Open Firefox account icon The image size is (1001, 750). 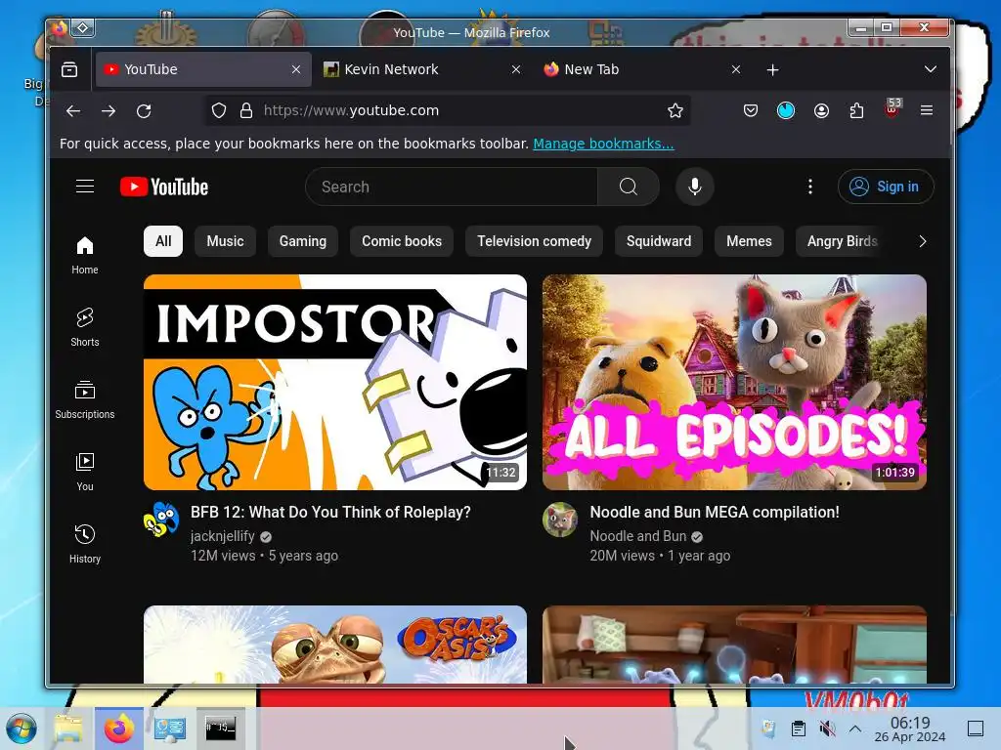click(x=821, y=111)
